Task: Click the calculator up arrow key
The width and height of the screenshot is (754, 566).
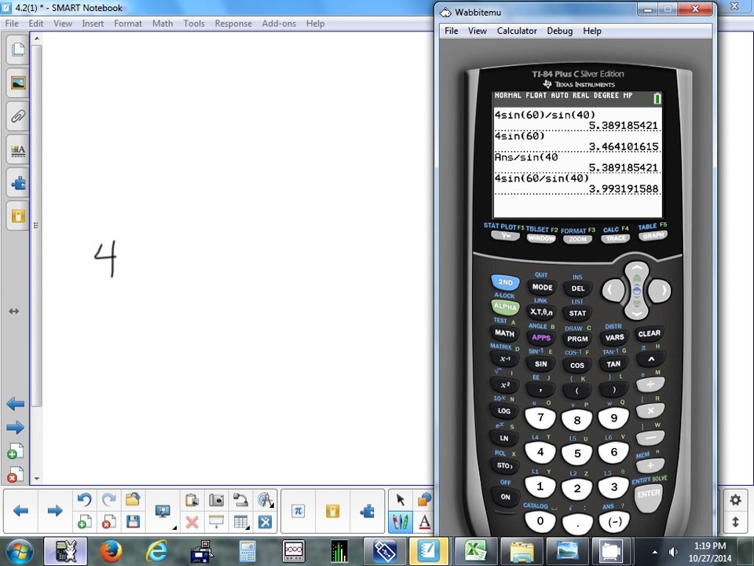Action: coord(637,270)
